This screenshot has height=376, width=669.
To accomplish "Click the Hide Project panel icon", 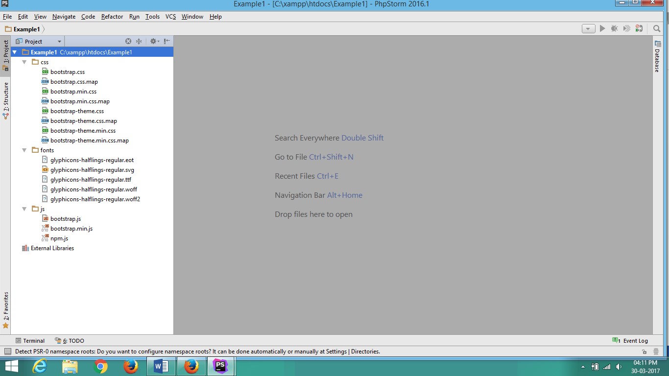I will tap(167, 42).
